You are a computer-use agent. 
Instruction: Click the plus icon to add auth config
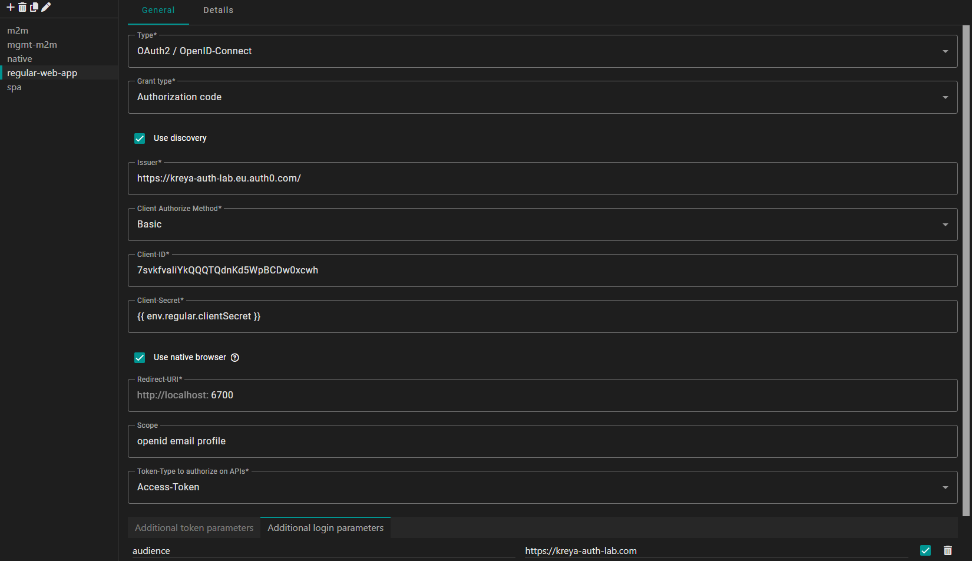point(10,7)
